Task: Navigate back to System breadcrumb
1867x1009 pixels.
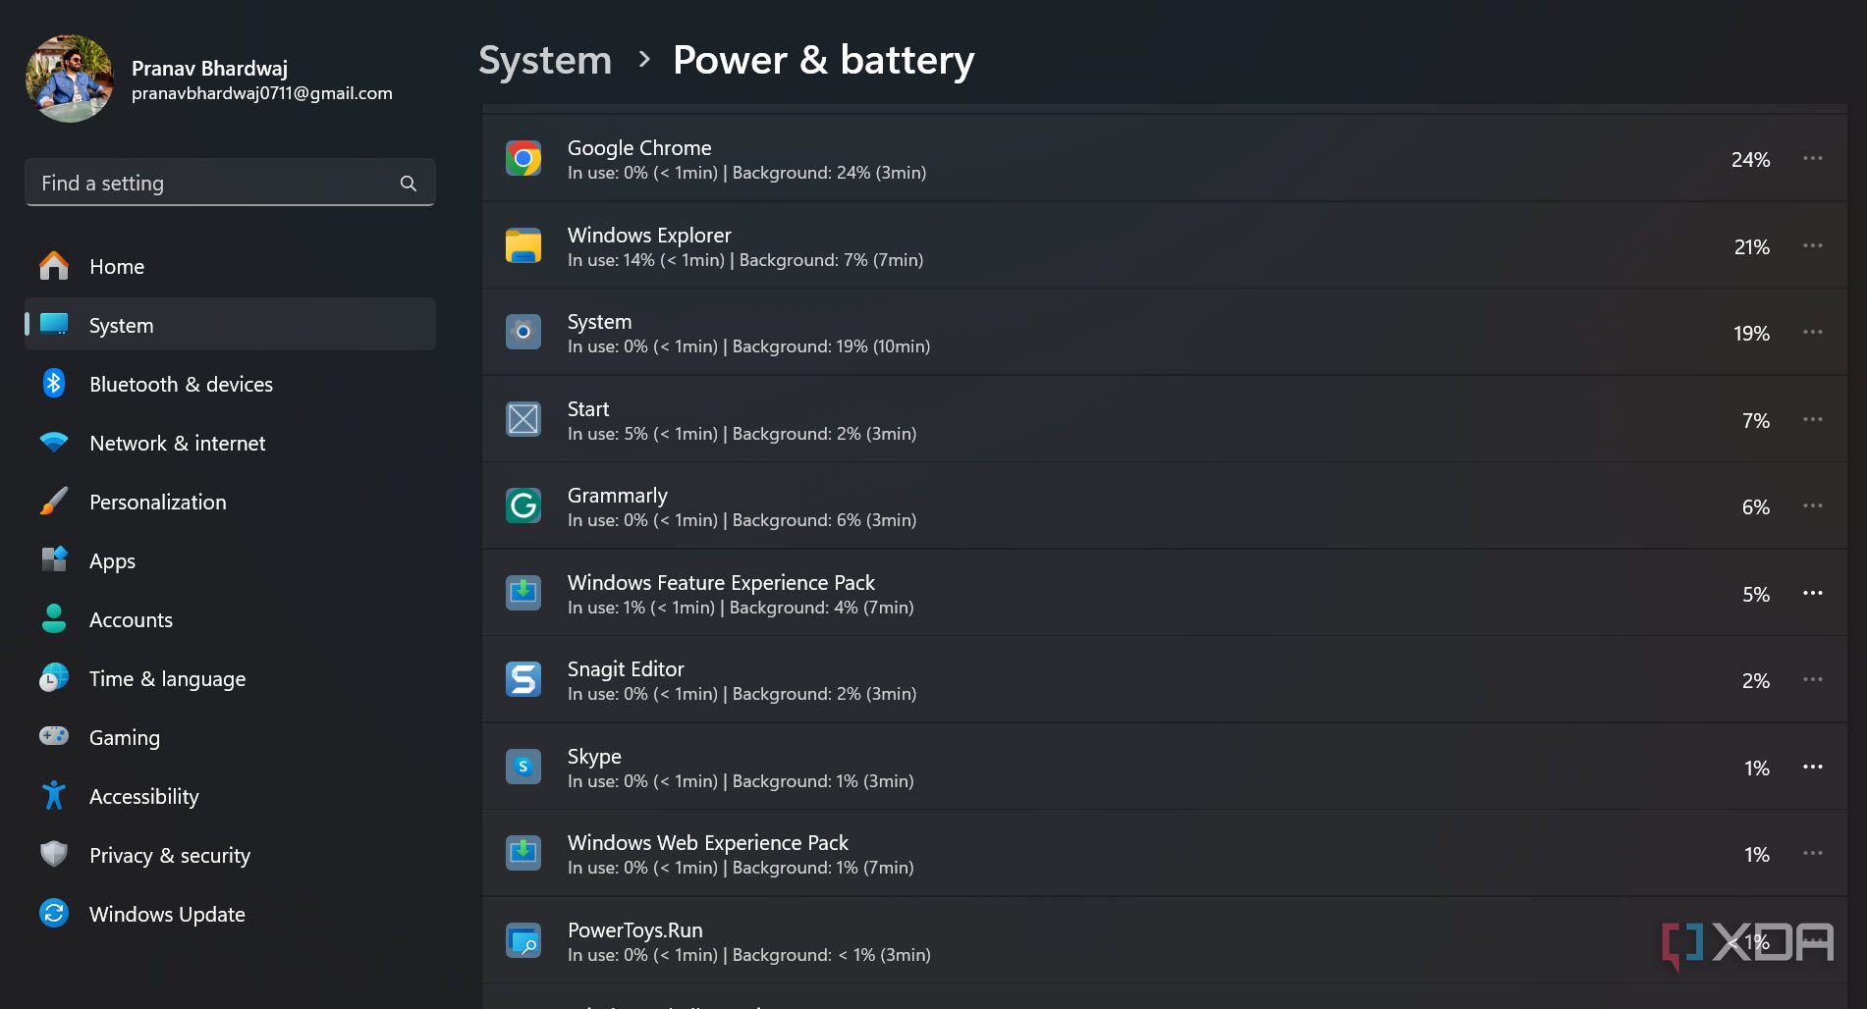Action: coord(545,61)
